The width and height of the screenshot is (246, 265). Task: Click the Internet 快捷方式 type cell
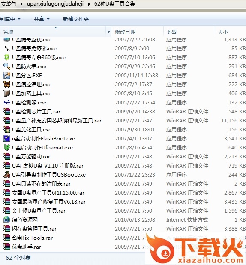187,220
